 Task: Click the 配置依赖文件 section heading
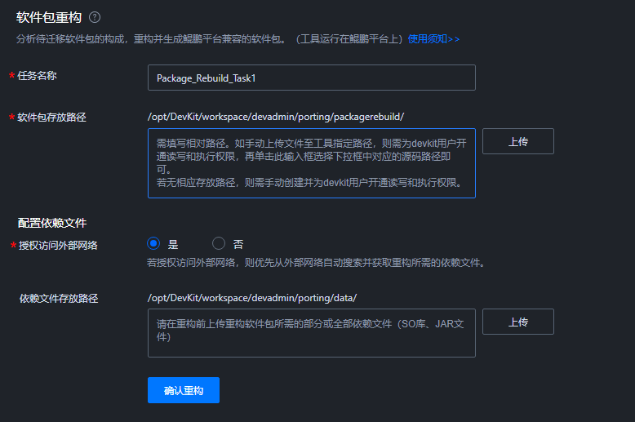[52, 223]
